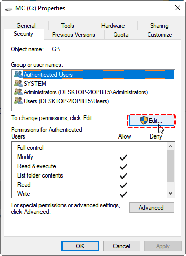Open the General tab

click(26, 26)
